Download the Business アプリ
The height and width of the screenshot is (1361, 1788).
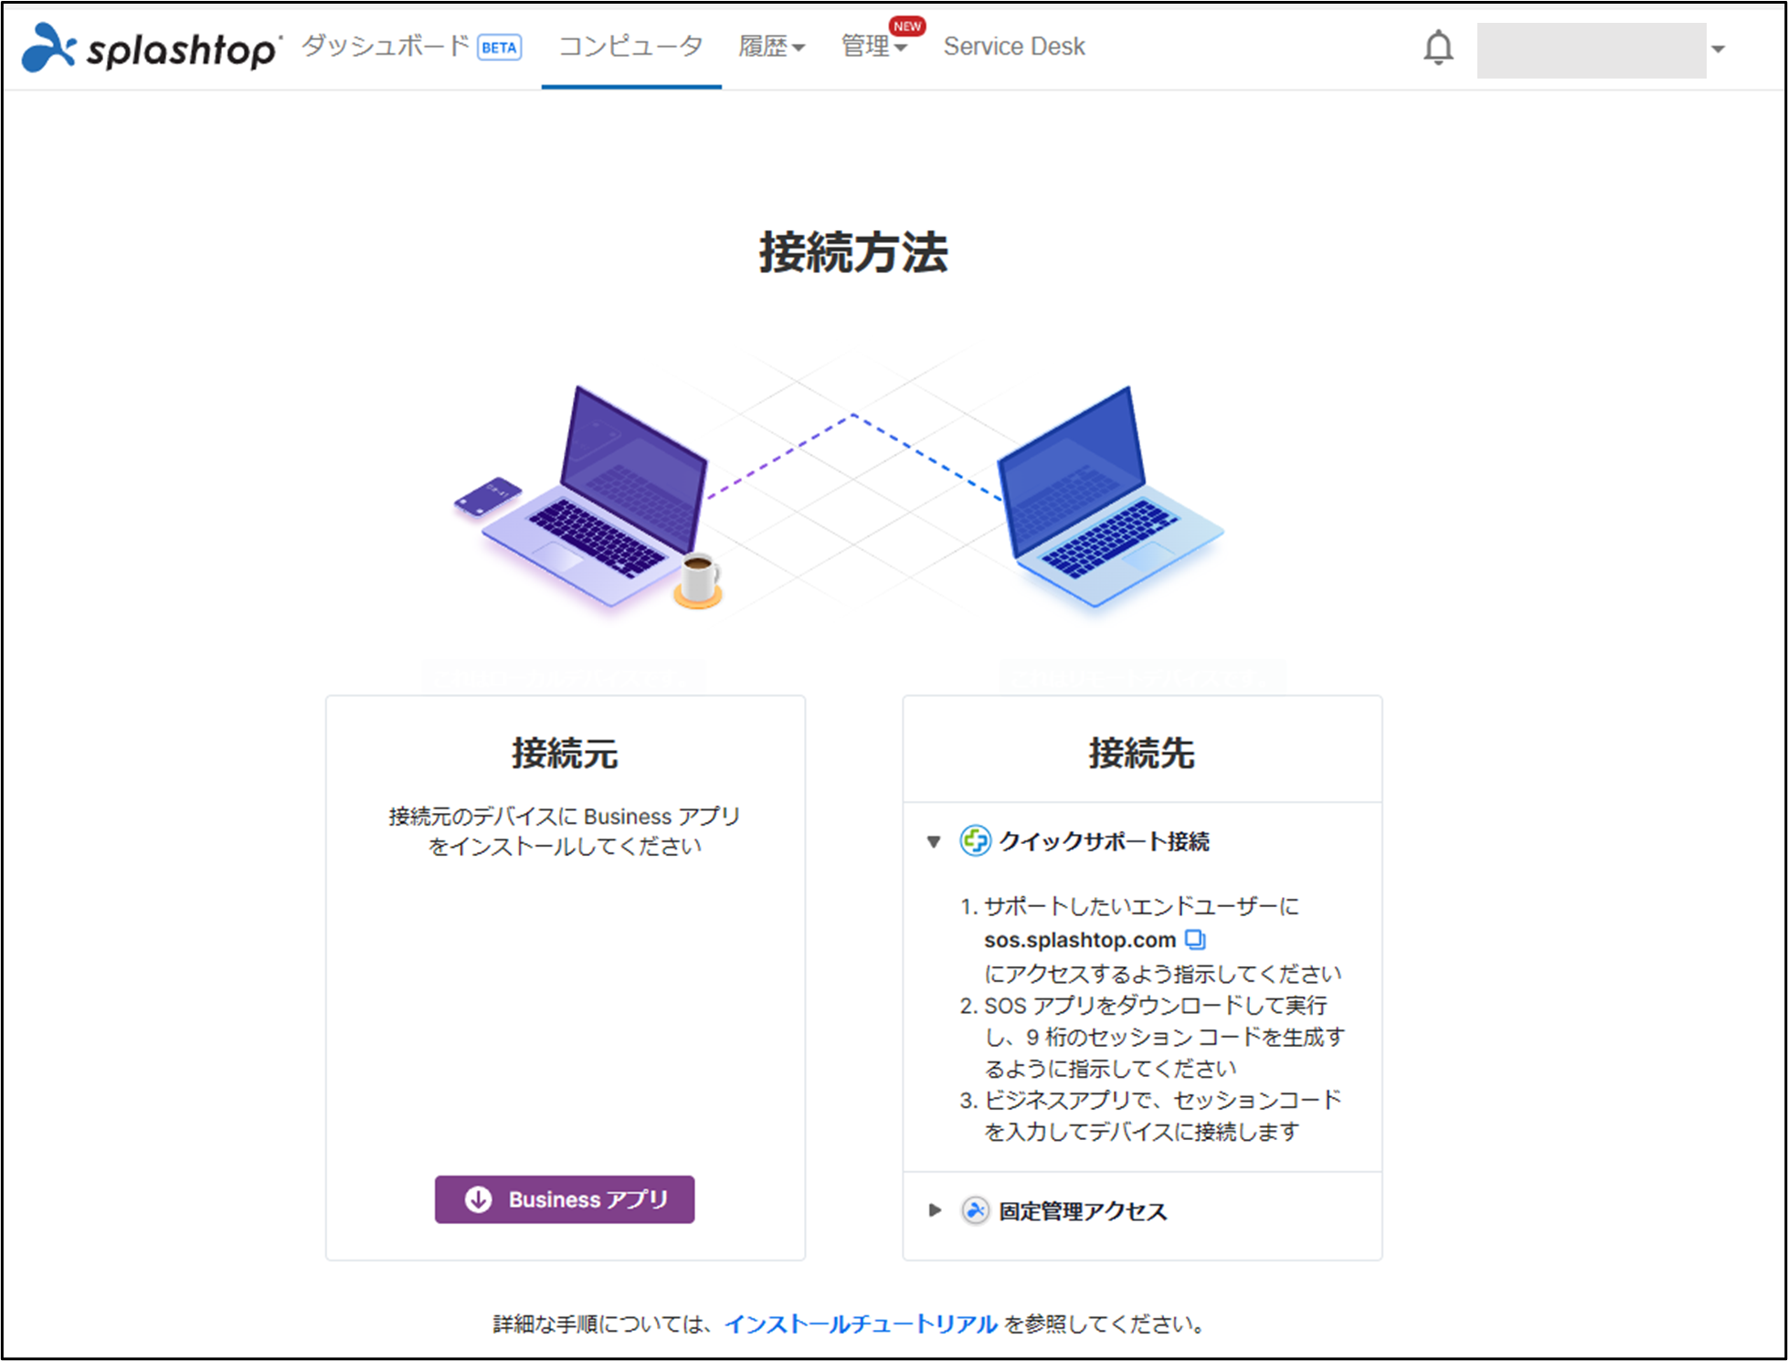[x=565, y=1199]
